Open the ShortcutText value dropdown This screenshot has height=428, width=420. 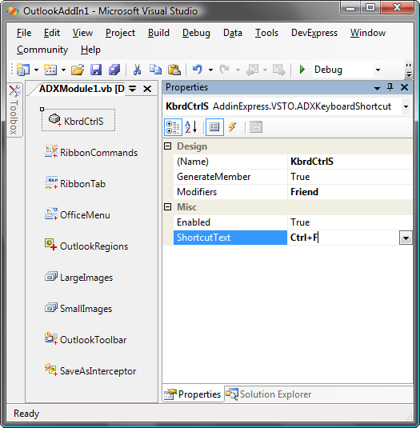pos(406,238)
